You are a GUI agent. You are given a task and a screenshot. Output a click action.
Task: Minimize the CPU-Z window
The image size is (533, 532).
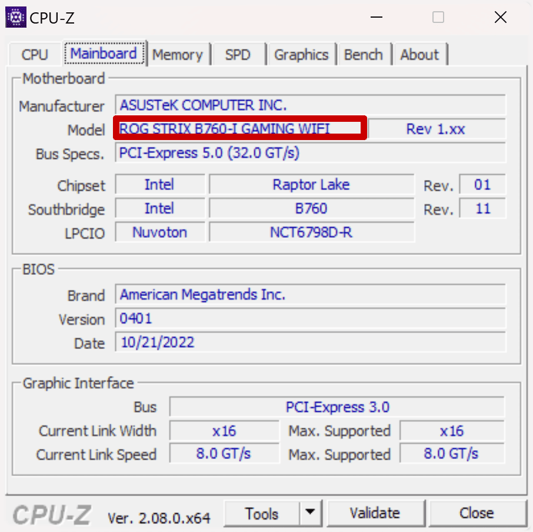(377, 17)
